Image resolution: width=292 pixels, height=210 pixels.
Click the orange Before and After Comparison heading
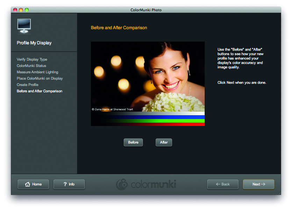pyautogui.click(x=119, y=28)
